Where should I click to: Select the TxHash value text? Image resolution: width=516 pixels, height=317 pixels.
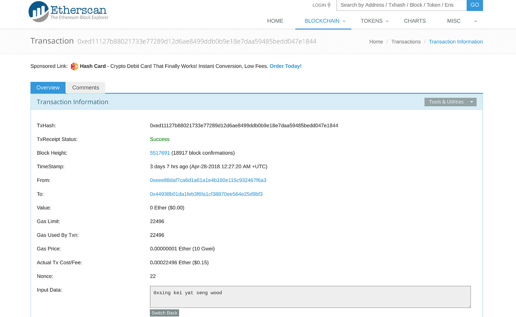(244, 126)
